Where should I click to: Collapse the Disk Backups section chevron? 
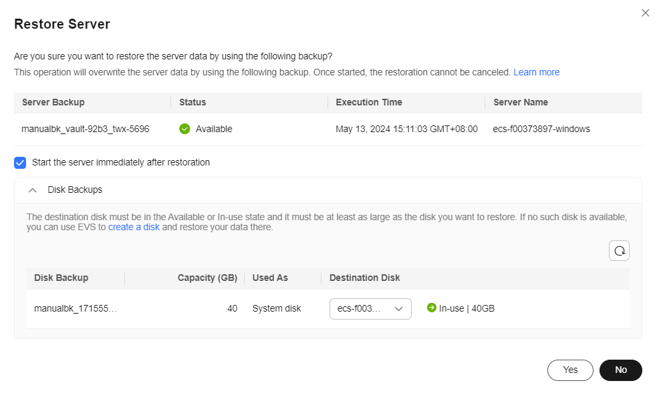tap(33, 190)
